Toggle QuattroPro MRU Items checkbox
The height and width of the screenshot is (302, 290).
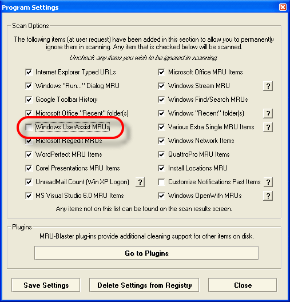161,154
